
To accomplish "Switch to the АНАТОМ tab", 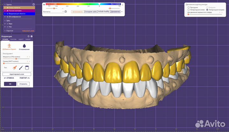I will (x=13, y=39).
